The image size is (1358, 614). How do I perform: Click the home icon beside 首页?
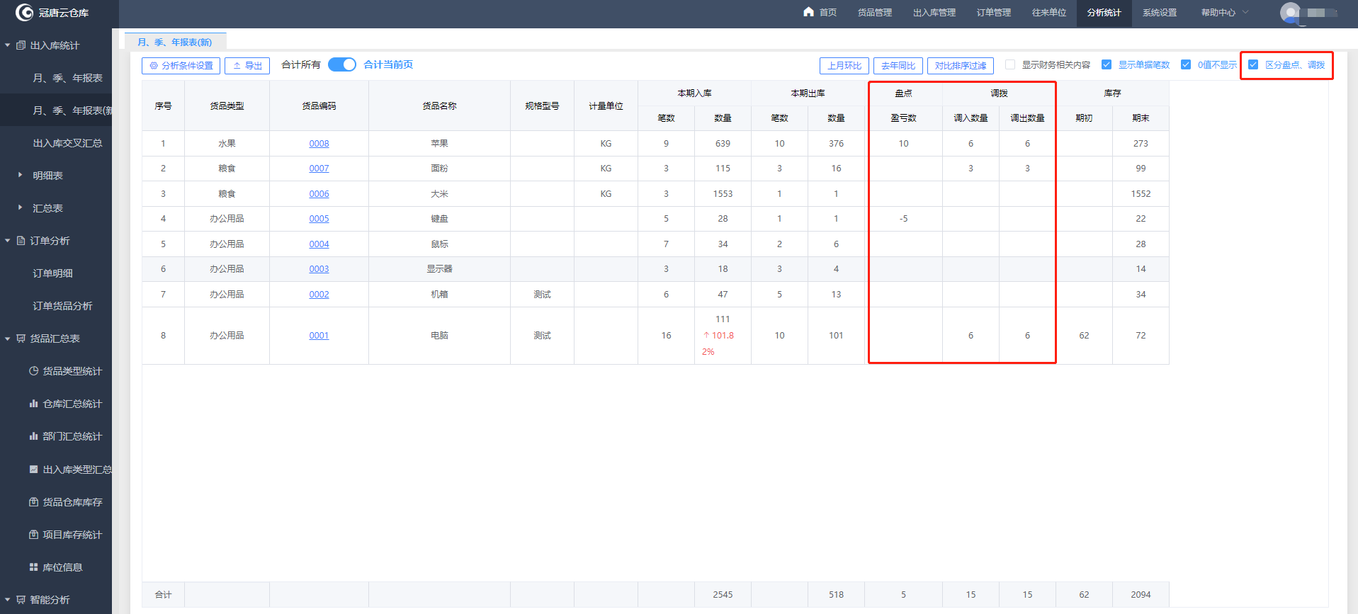pyautogui.click(x=808, y=12)
